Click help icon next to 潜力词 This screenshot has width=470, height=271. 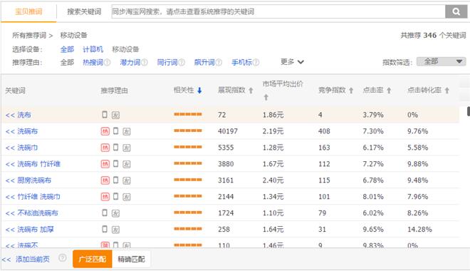[145, 63]
